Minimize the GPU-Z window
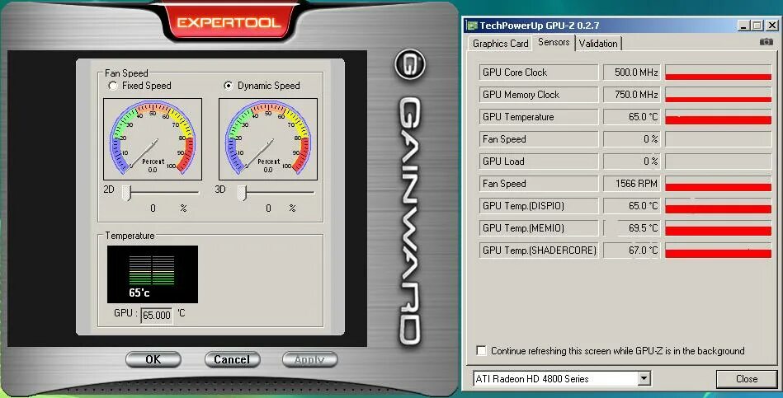This screenshot has width=783, height=398. point(743,26)
